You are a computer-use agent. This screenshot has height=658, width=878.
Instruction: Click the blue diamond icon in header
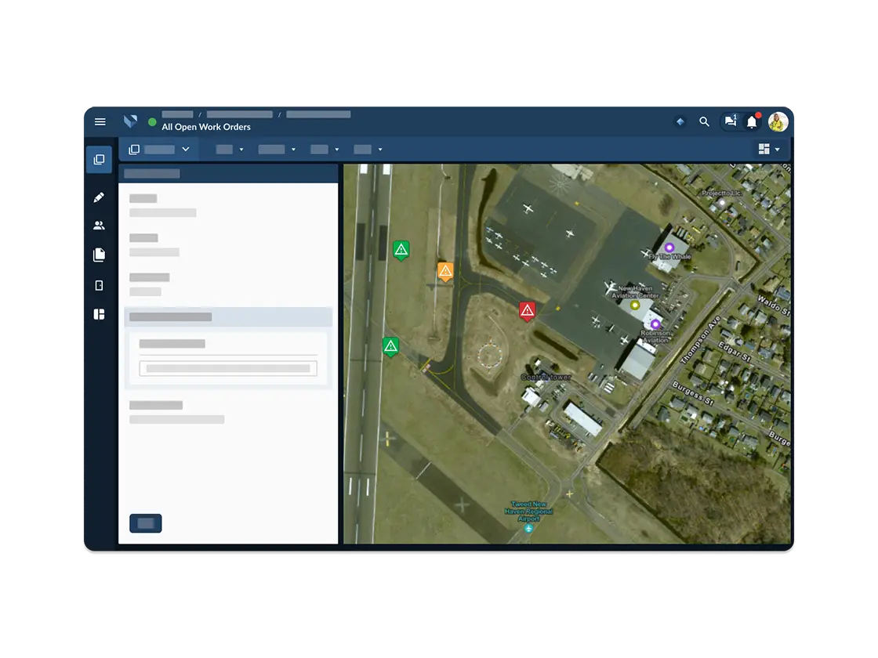(x=680, y=121)
